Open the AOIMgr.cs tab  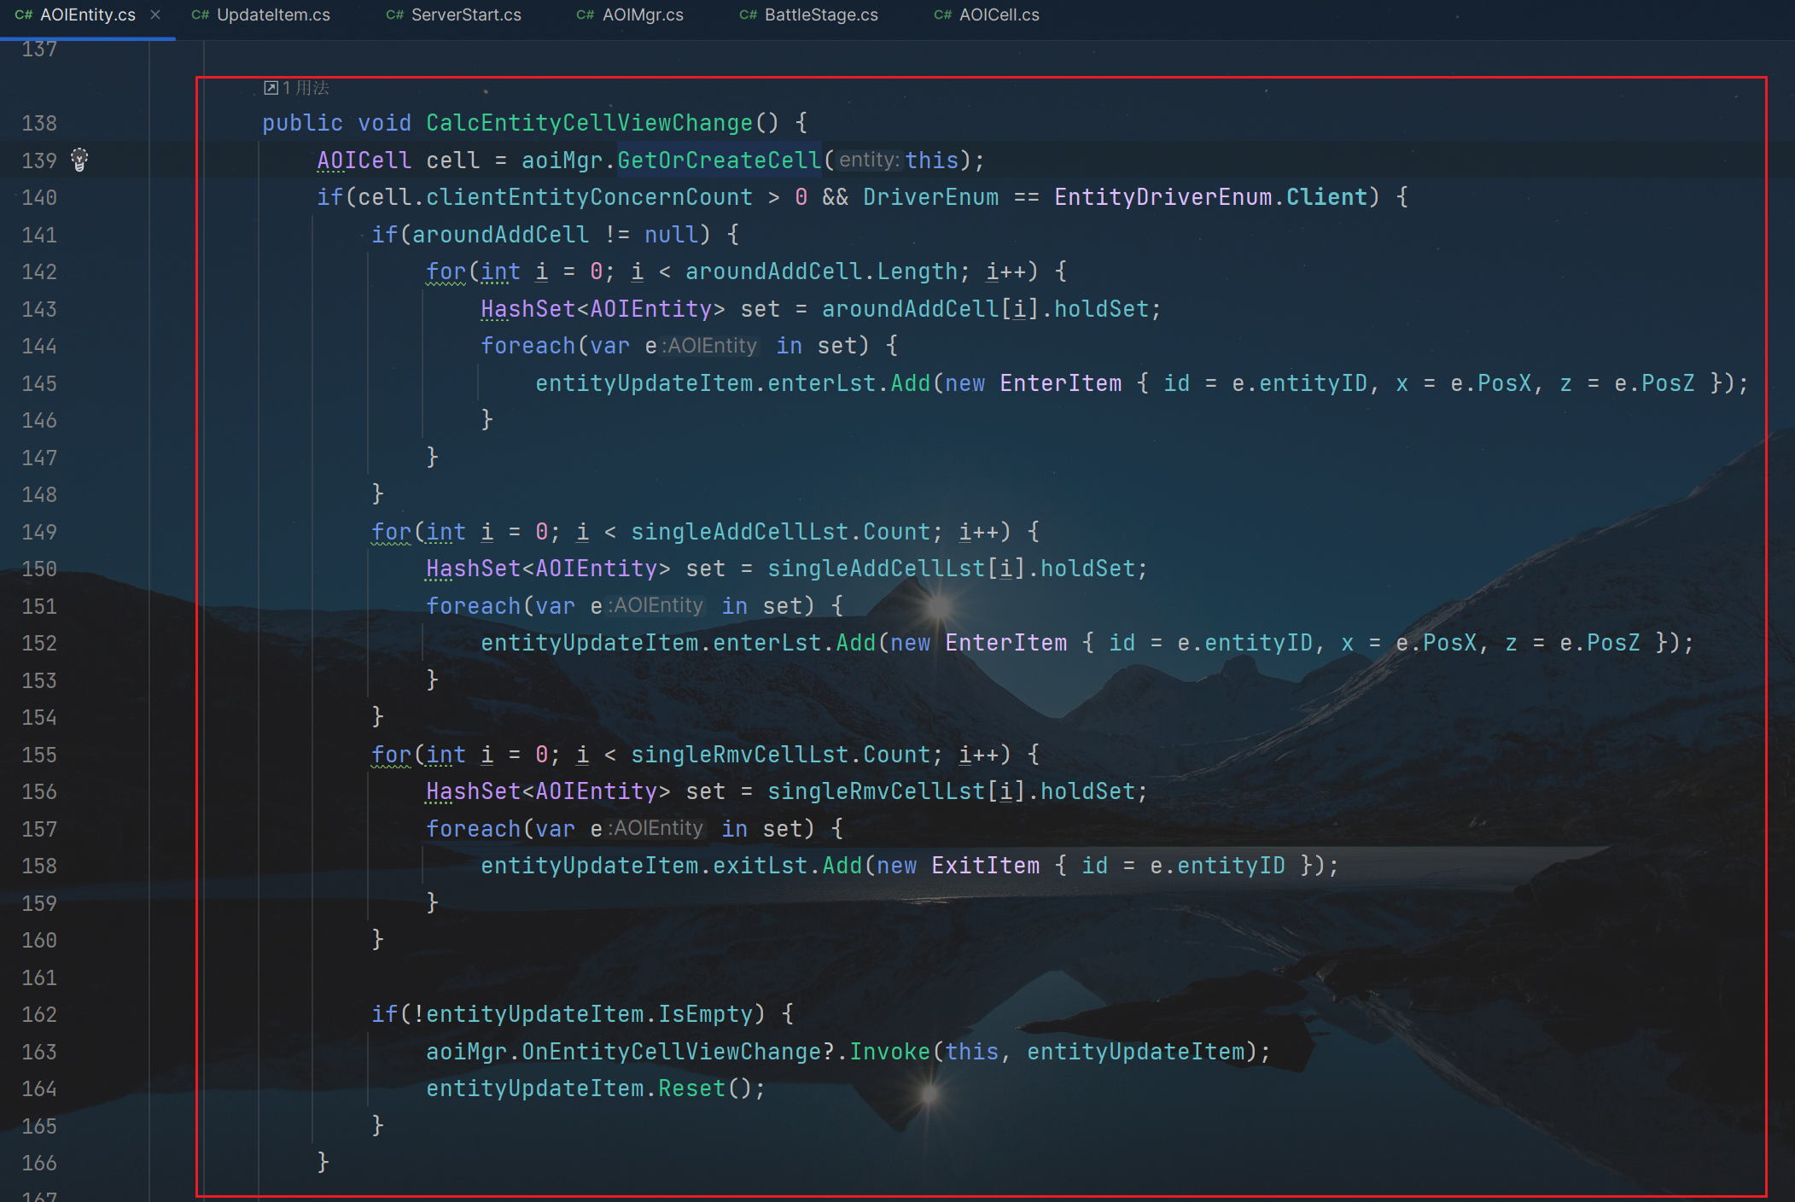[x=642, y=15]
